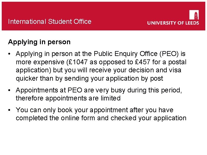Click the words Public Enquiry Office
This screenshot has width=207, height=155.
(x=125, y=54)
